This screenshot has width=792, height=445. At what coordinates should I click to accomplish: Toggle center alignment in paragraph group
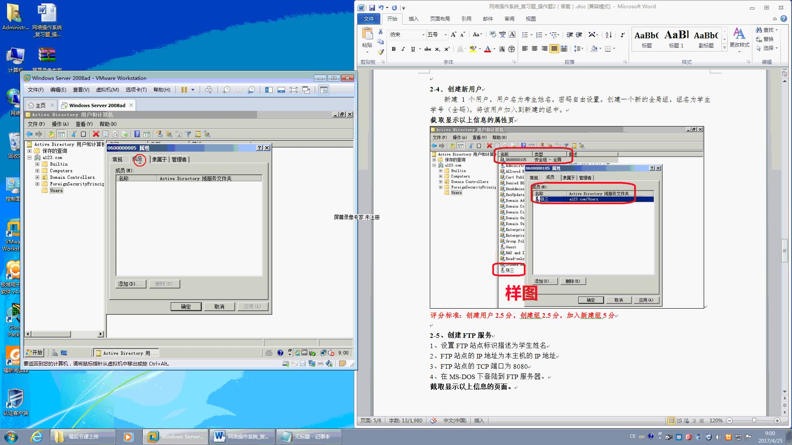[x=534, y=49]
